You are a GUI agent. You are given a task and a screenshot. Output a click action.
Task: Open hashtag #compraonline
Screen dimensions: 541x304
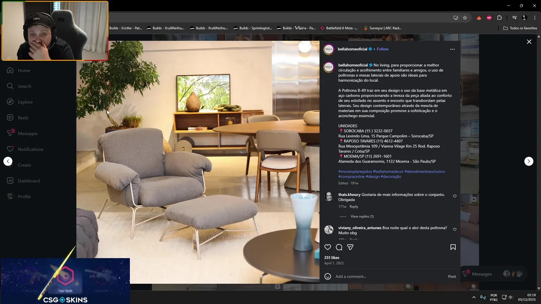tap(351, 176)
